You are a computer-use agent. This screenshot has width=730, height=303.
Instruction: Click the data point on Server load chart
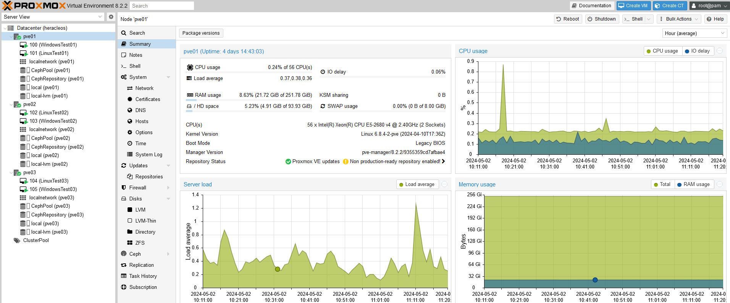point(278,269)
